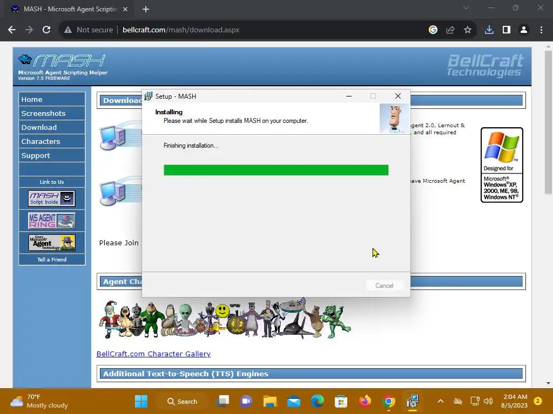Close the MASH browser tab

click(x=125, y=9)
